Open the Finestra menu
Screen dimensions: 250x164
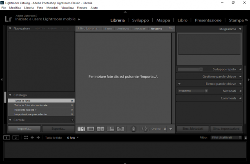pos(82,8)
